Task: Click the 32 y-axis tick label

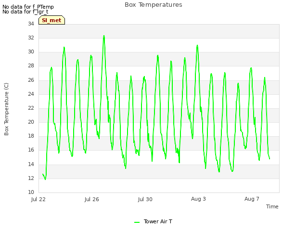Action: (31, 38)
